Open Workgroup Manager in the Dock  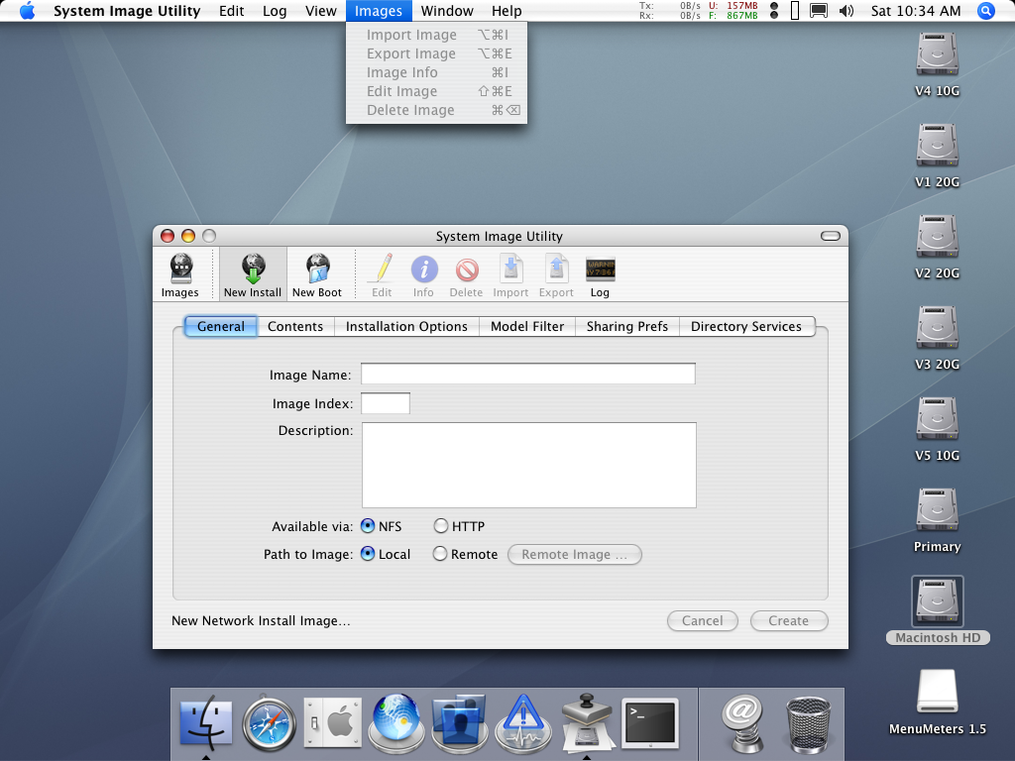[x=460, y=722]
